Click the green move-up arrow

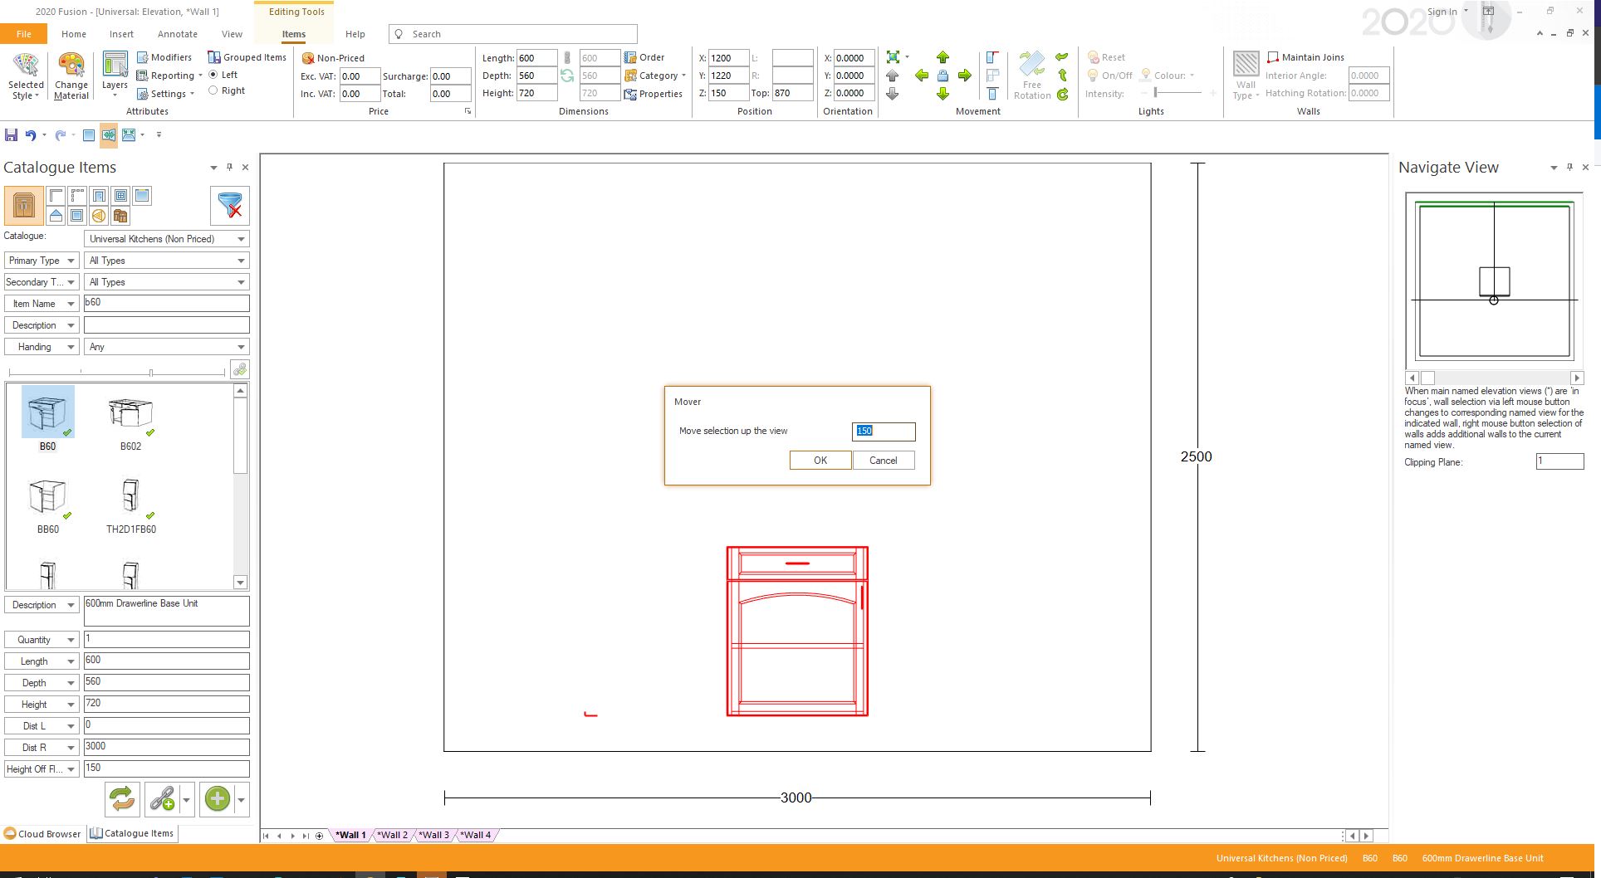click(x=942, y=57)
